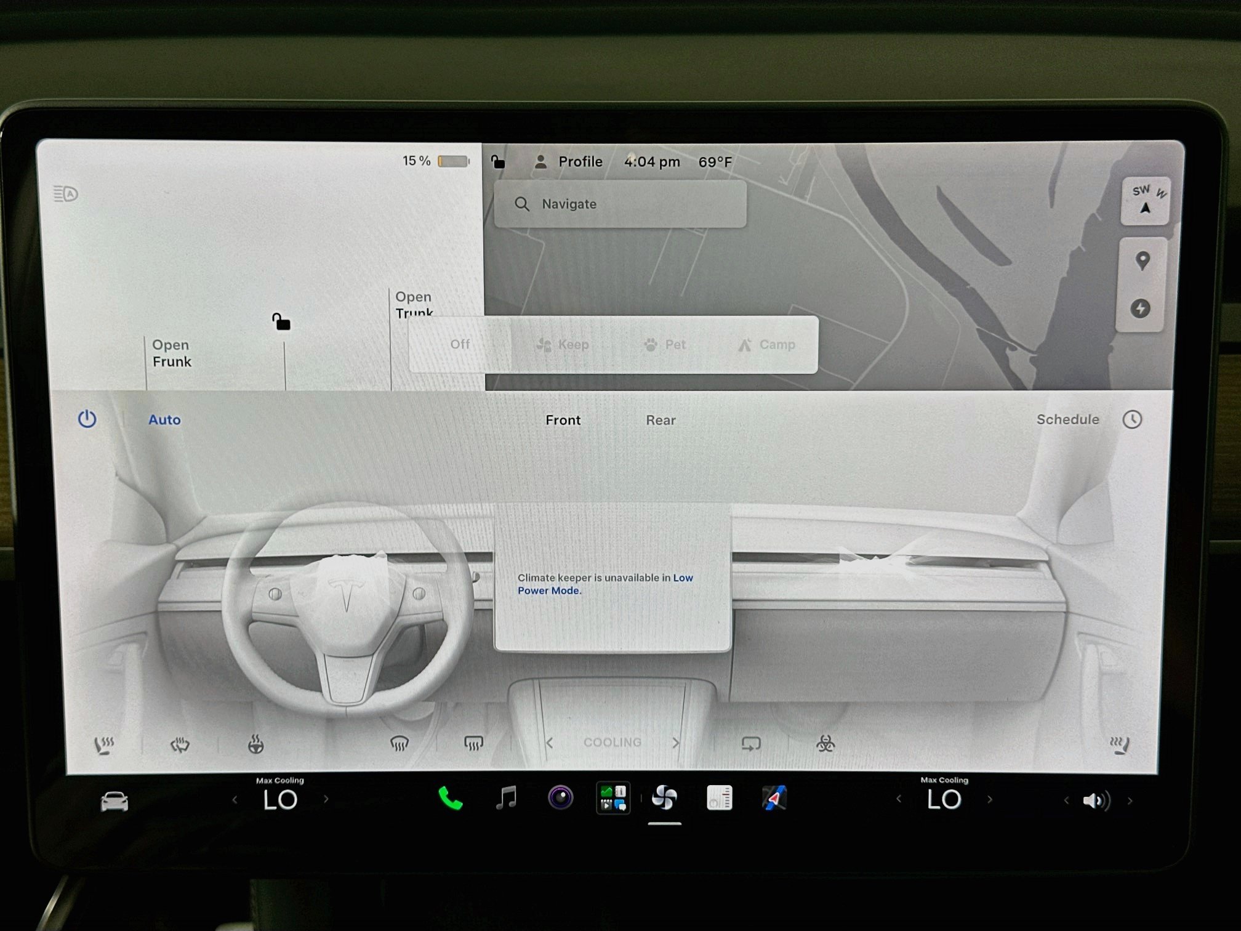1241x931 pixels.
Task: Tap the compass orientation button
Action: tap(1145, 200)
